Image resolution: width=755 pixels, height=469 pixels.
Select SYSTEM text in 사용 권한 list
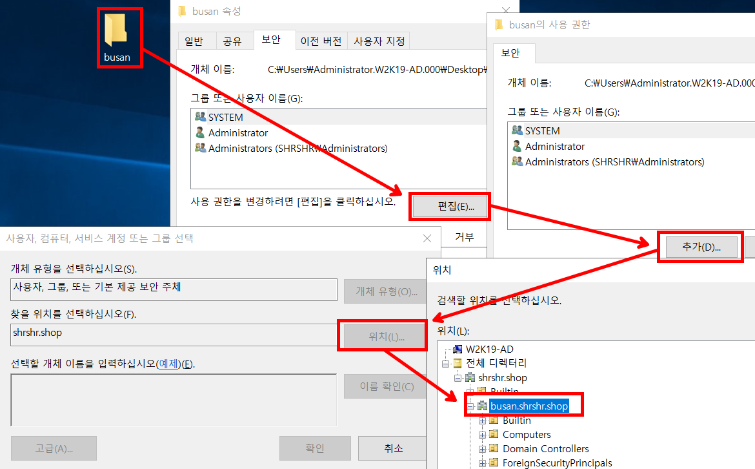[542, 130]
